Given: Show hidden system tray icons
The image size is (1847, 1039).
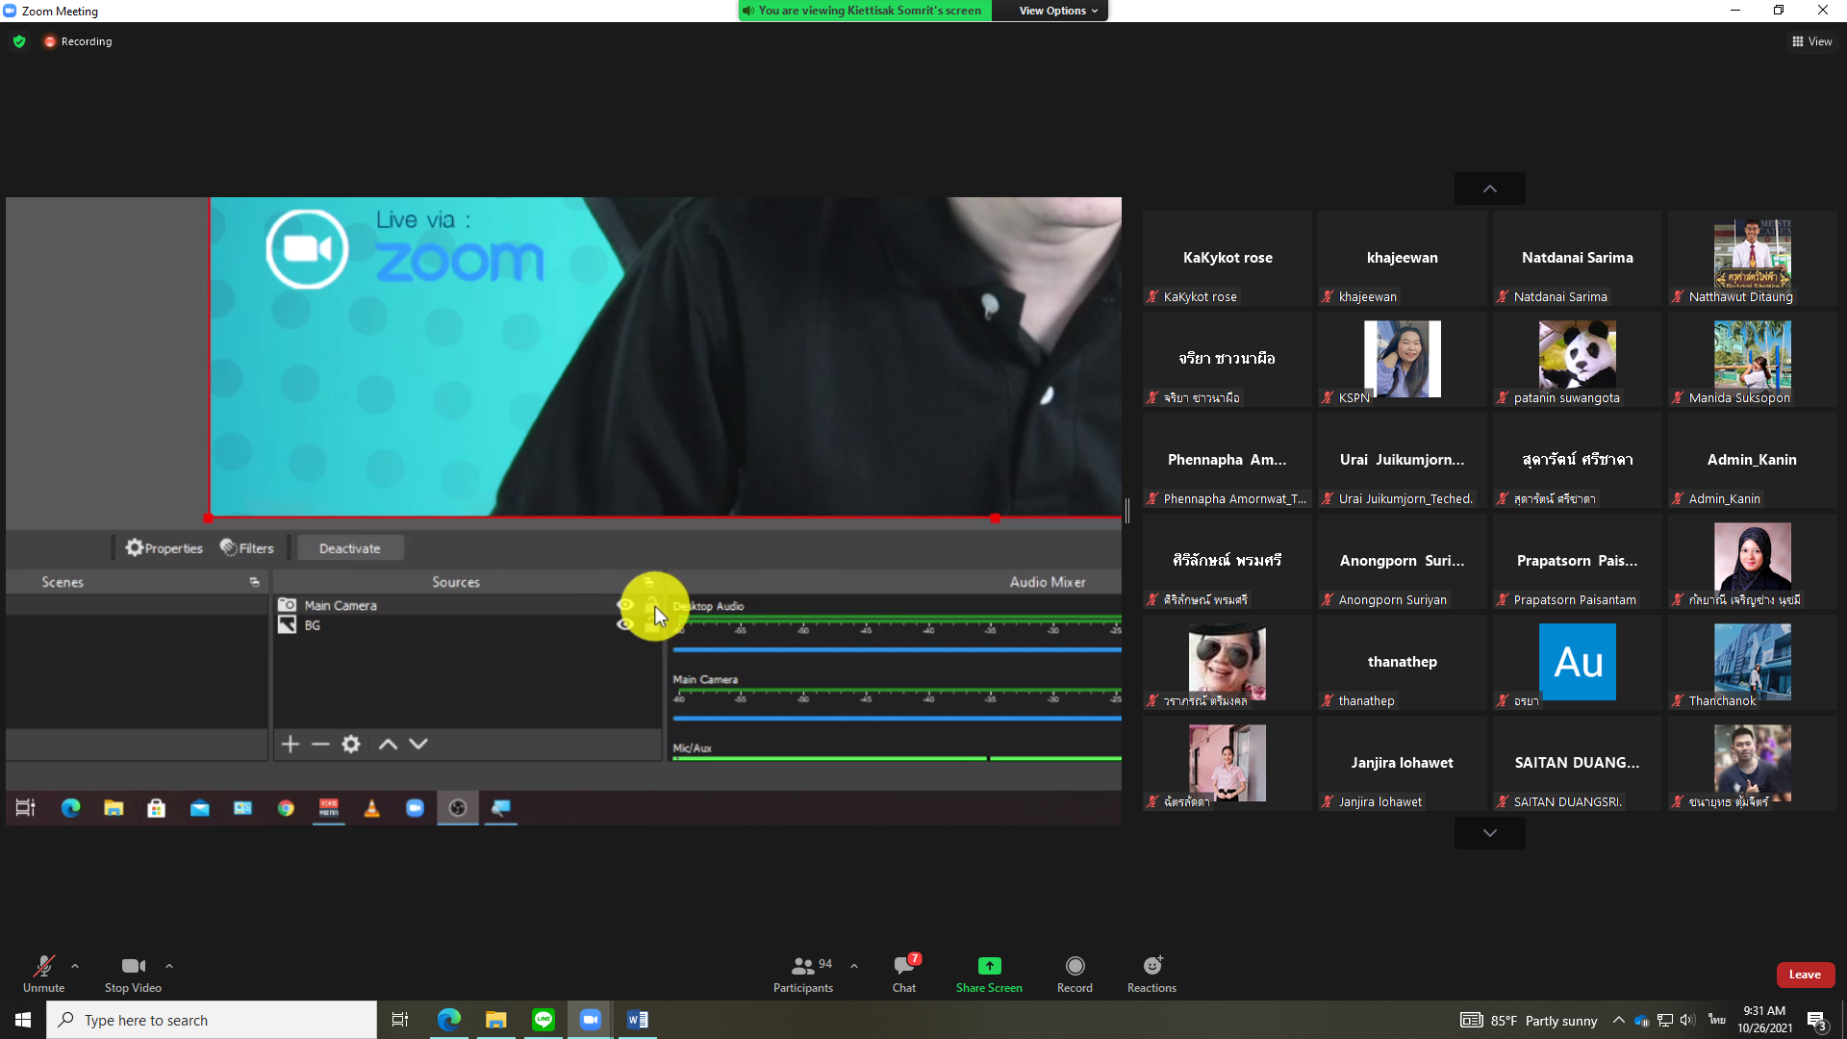Looking at the screenshot, I should [1618, 1020].
